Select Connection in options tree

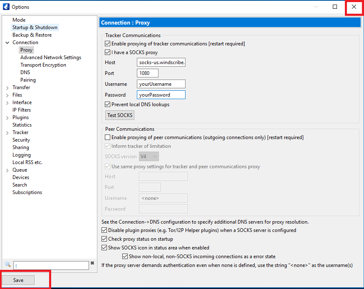click(x=25, y=42)
